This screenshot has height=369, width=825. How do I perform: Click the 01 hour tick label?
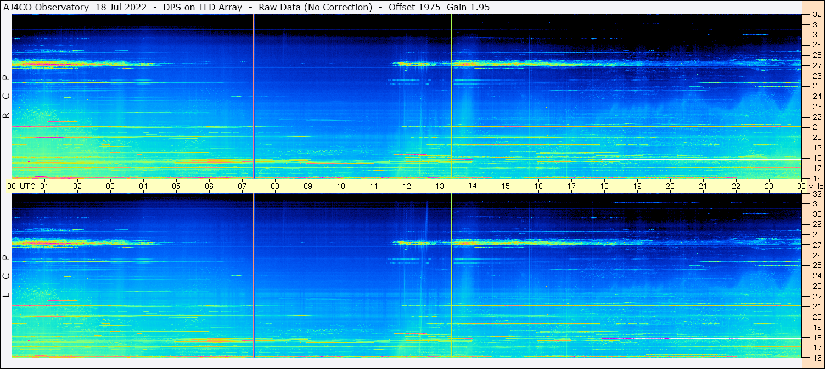click(x=44, y=186)
